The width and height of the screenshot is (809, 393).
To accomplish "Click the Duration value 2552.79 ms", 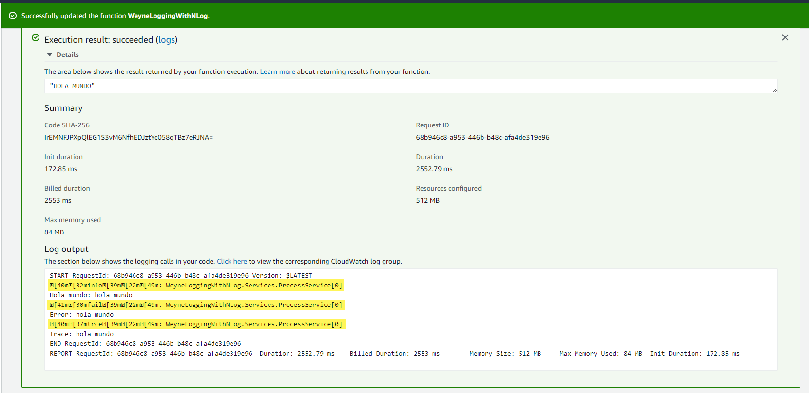I will 434,169.
